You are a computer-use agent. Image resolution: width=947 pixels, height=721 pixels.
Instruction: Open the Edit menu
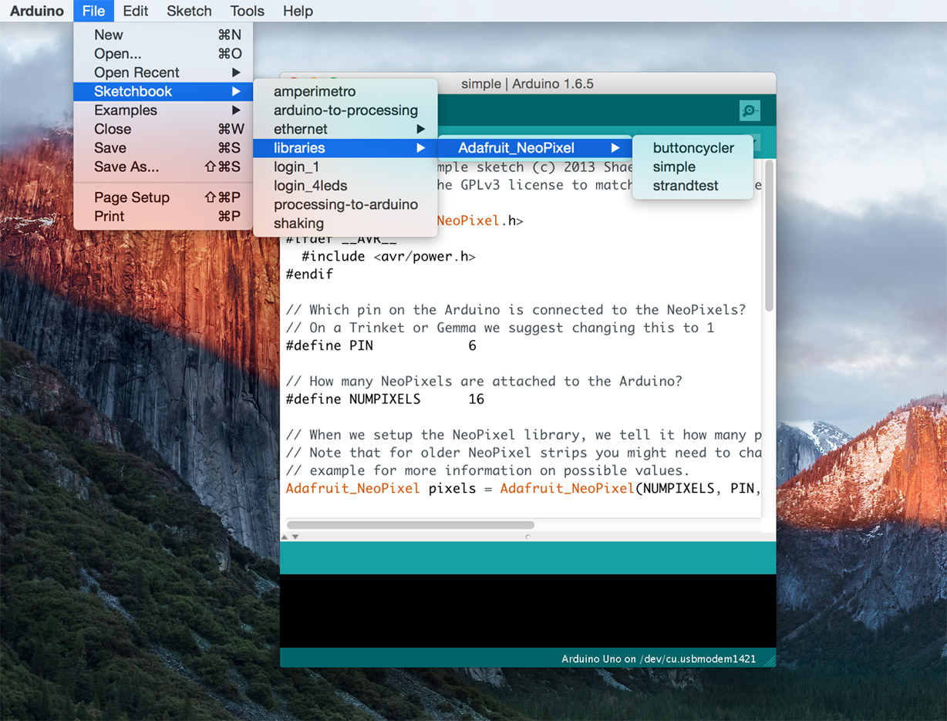136,11
